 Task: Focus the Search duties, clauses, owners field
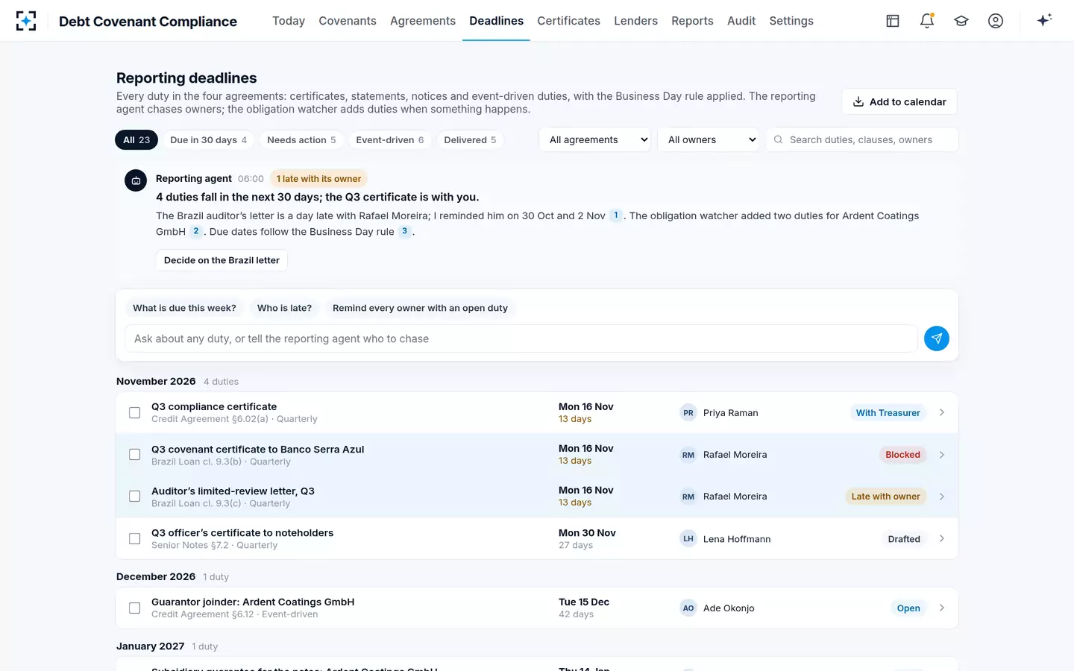(x=862, y=139)
